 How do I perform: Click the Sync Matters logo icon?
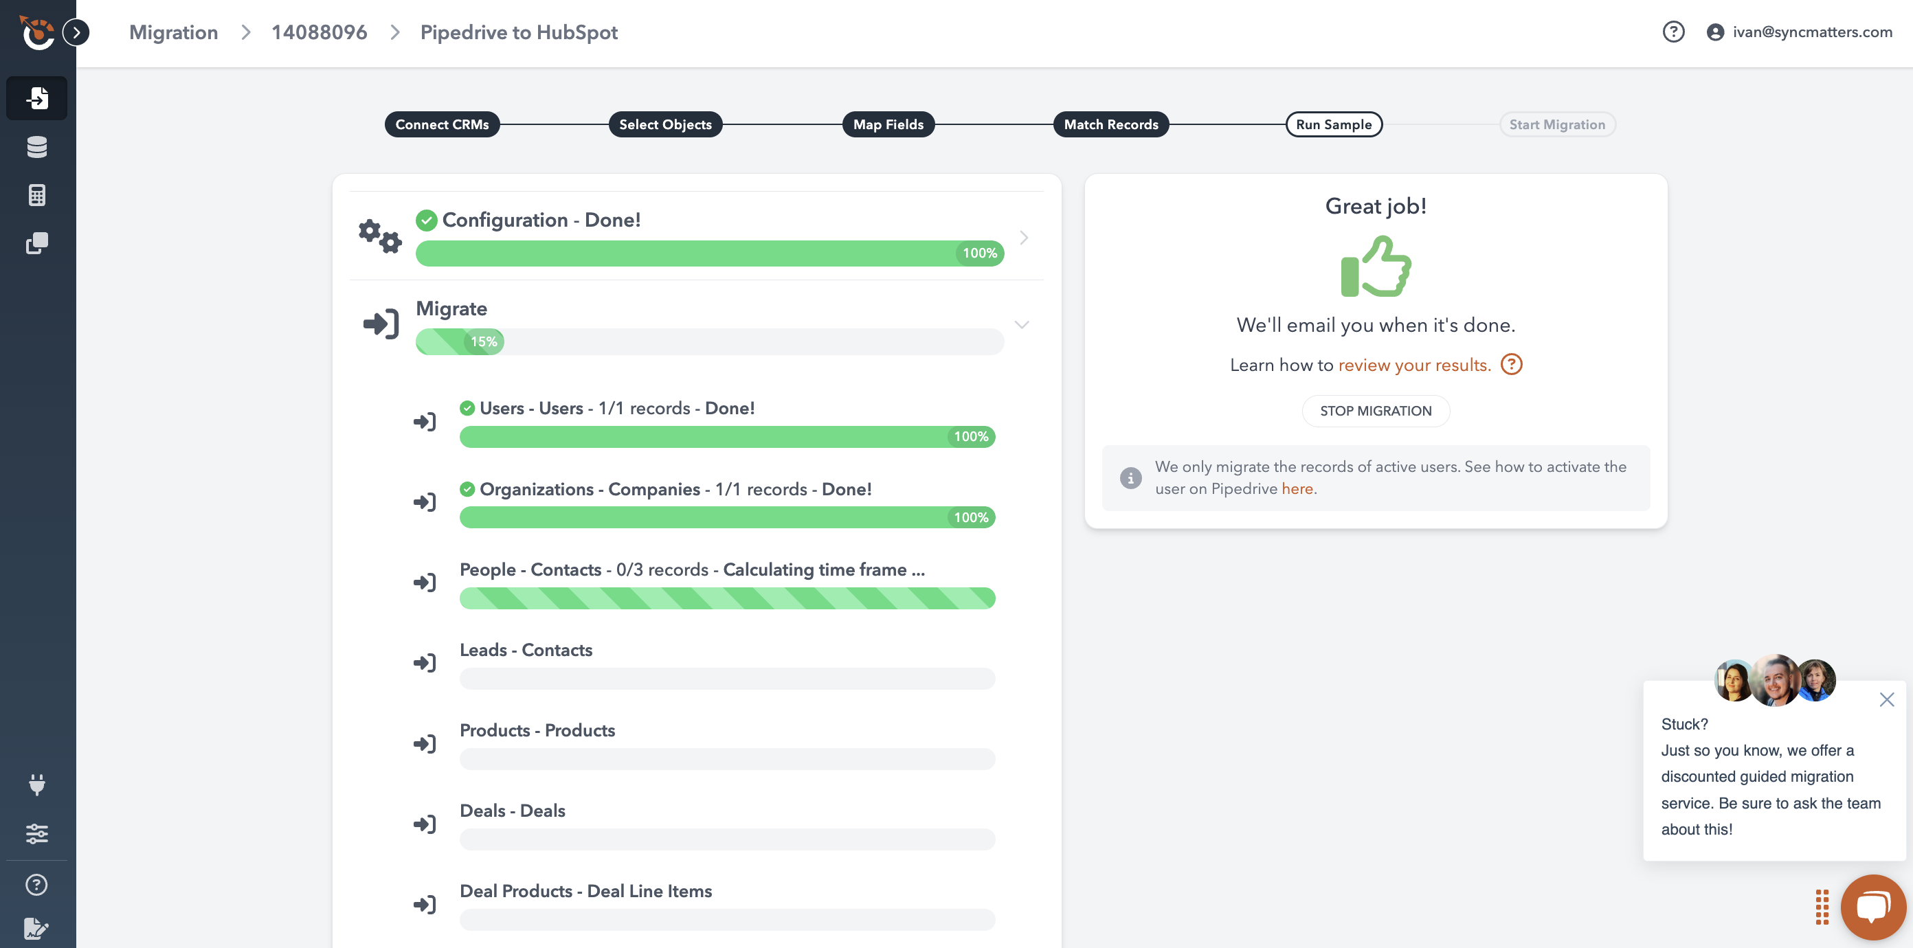click(x=35, y=33)
